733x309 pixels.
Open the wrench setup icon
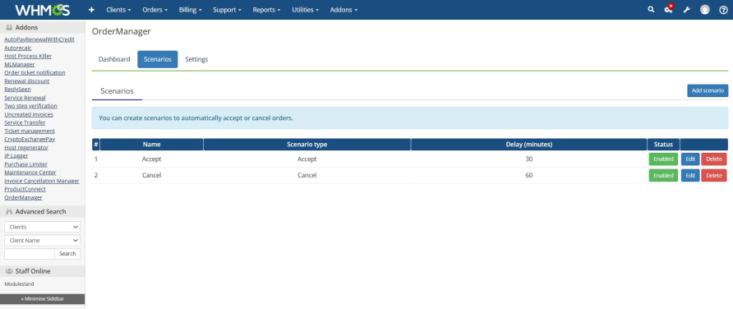point(686,9)
